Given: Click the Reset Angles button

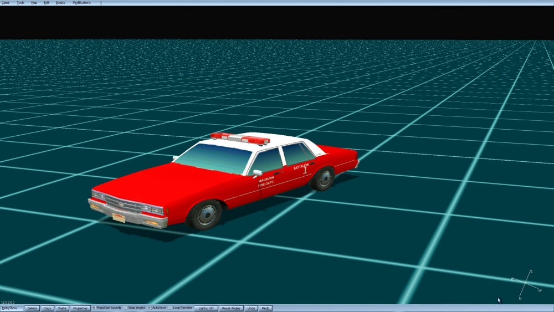Looking at the screenshot, I should click(x=231, y=308).
